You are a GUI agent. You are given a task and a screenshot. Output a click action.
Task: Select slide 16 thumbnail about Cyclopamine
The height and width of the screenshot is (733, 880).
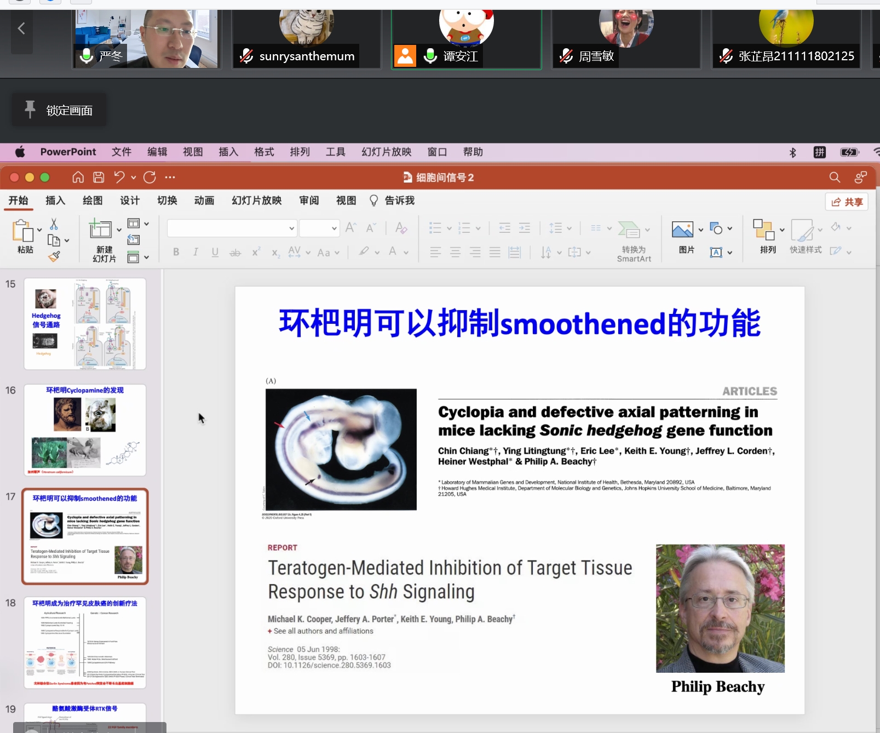[85, 430]
